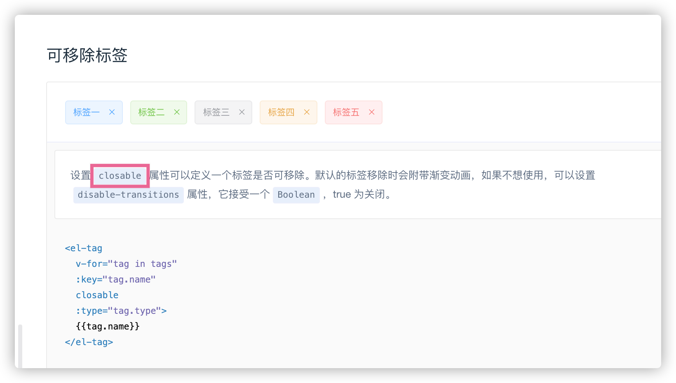Click the 可移除标签 heading
The height and width of the screenshot is (383, 676).
87,55
